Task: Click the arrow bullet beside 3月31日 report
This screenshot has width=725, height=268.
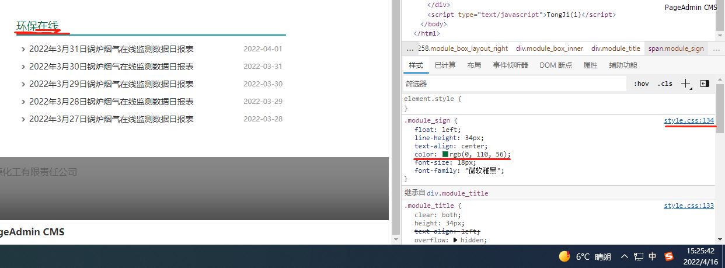Action: coord(23,50)
